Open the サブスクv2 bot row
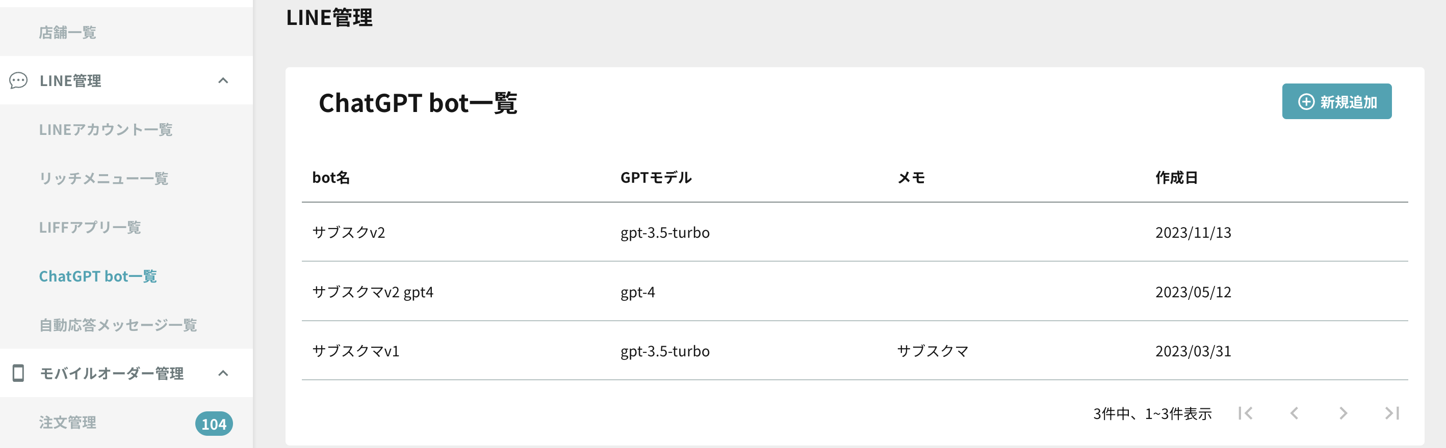 855,232
